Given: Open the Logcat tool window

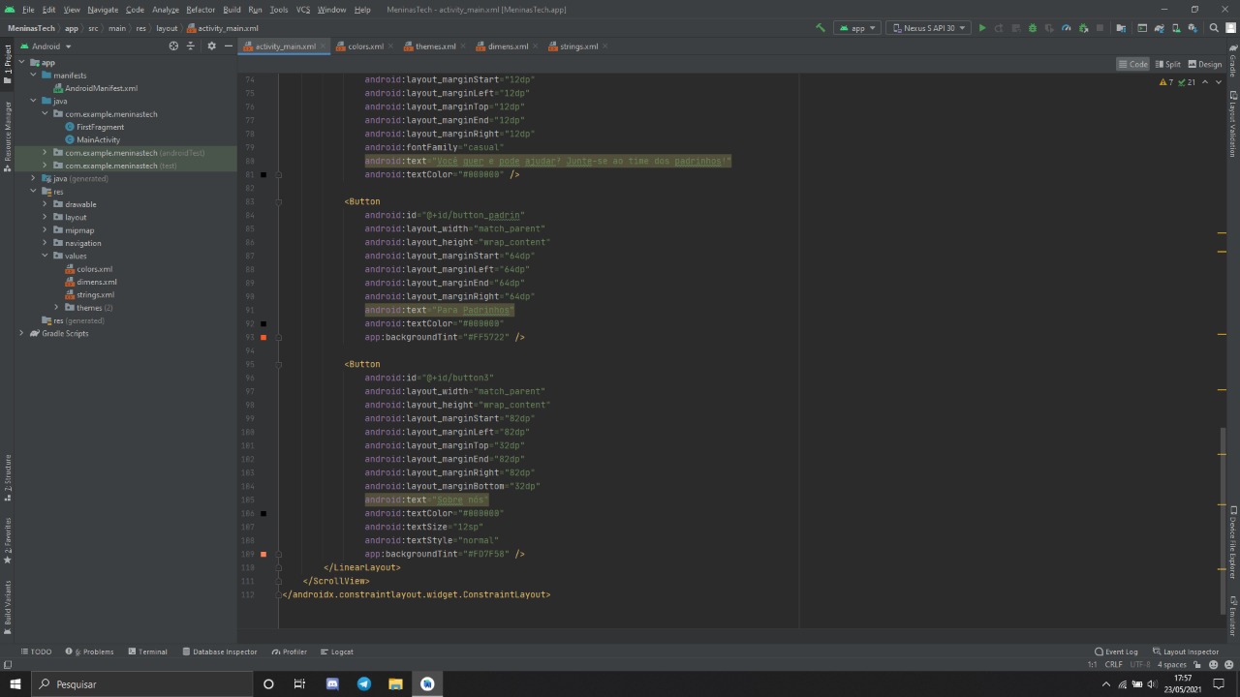Looking at the screenshot, I should (337, 652).
